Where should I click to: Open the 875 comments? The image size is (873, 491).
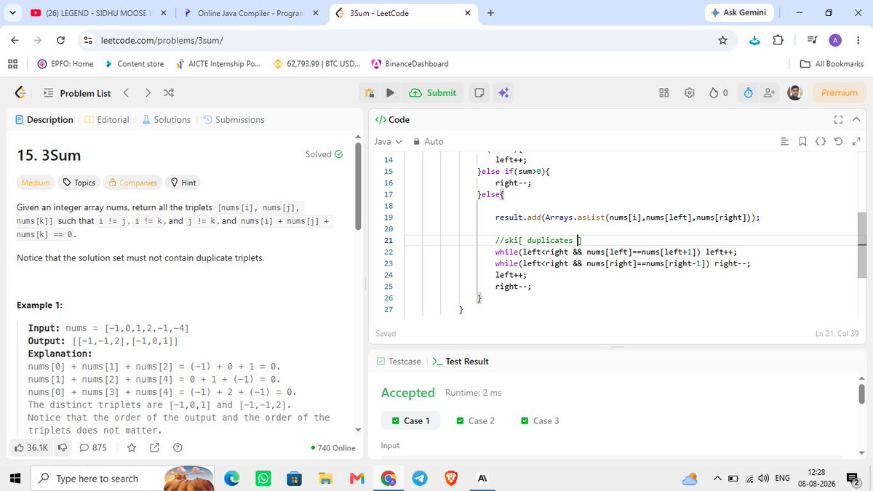click(x=92, y=447)
